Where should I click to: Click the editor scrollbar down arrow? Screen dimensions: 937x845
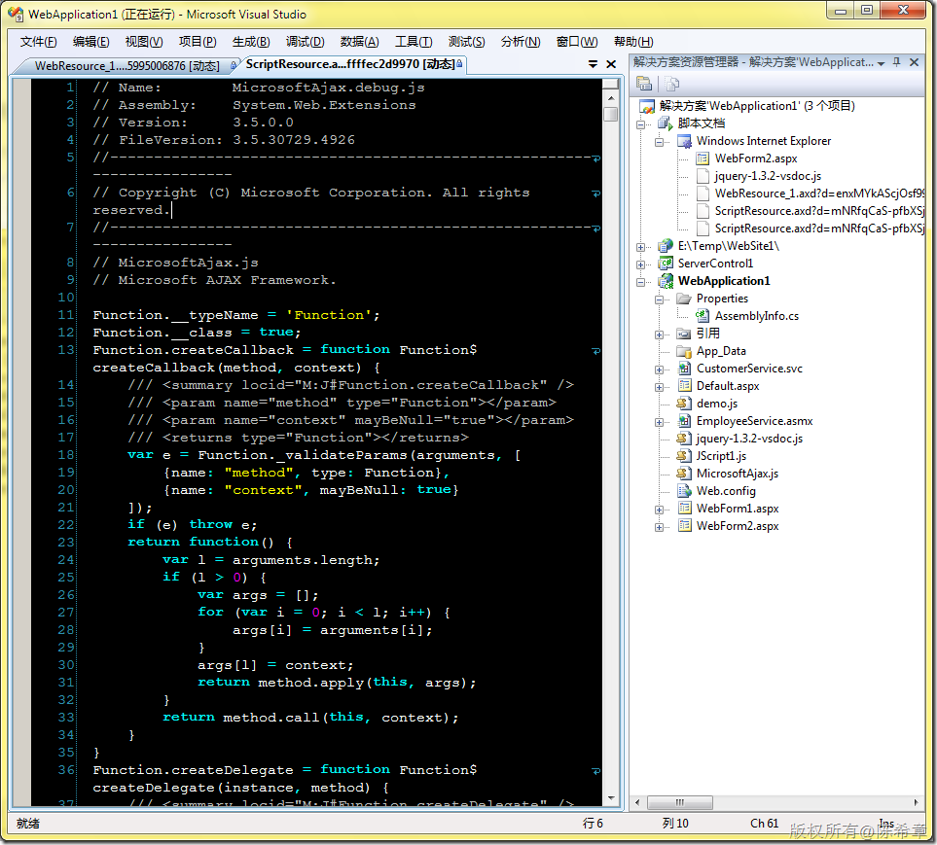point(610,797)
